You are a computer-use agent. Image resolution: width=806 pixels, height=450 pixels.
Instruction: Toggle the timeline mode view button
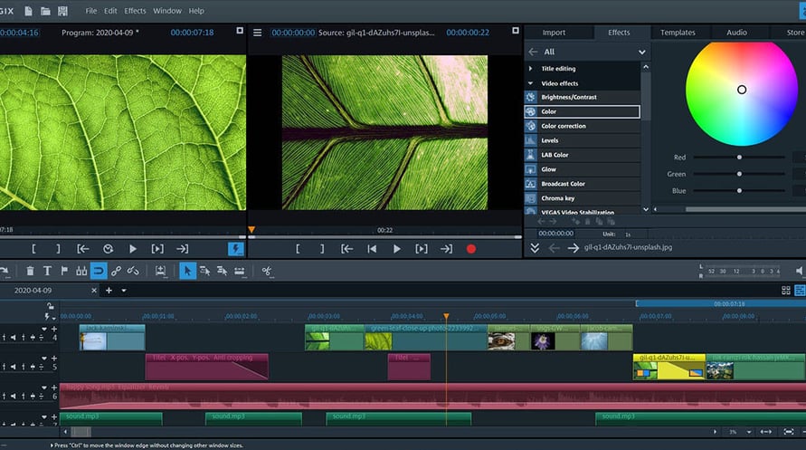point(801,291)
